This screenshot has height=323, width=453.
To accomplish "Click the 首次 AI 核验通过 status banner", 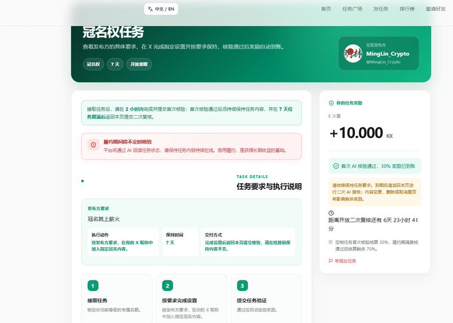I will point(374,166).
